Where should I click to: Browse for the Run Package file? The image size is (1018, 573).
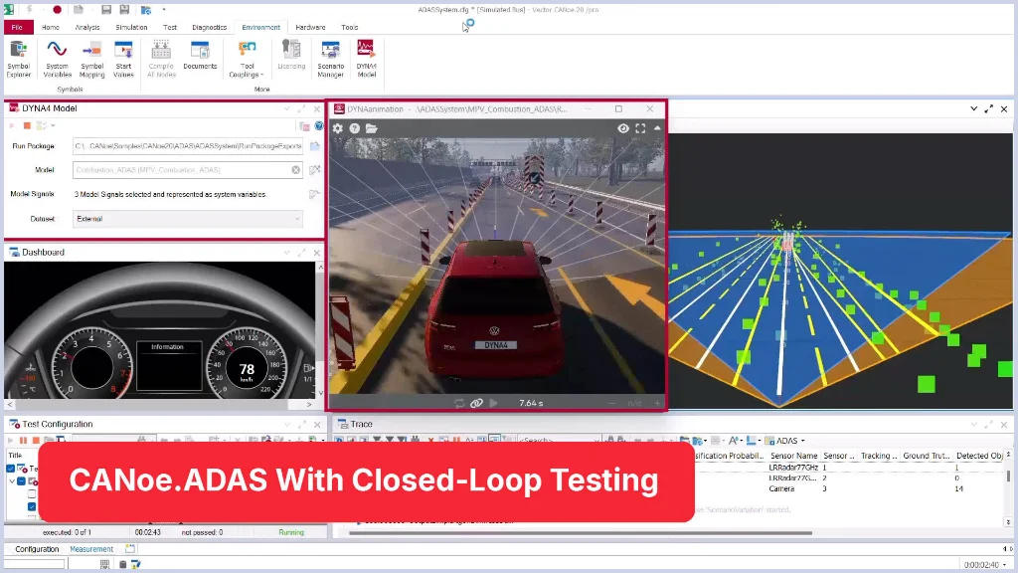coord(315,146)
